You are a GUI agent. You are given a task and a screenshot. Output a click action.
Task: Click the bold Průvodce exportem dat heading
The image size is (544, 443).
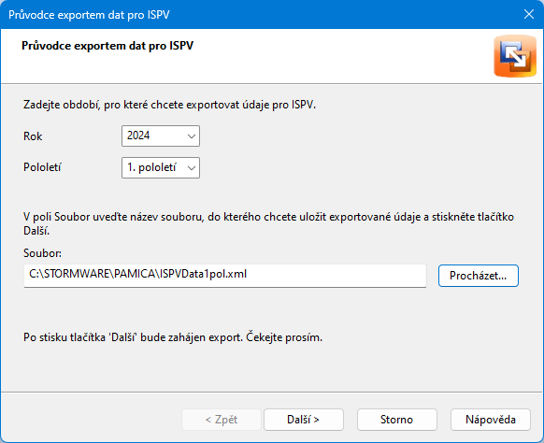coord(107,46)
